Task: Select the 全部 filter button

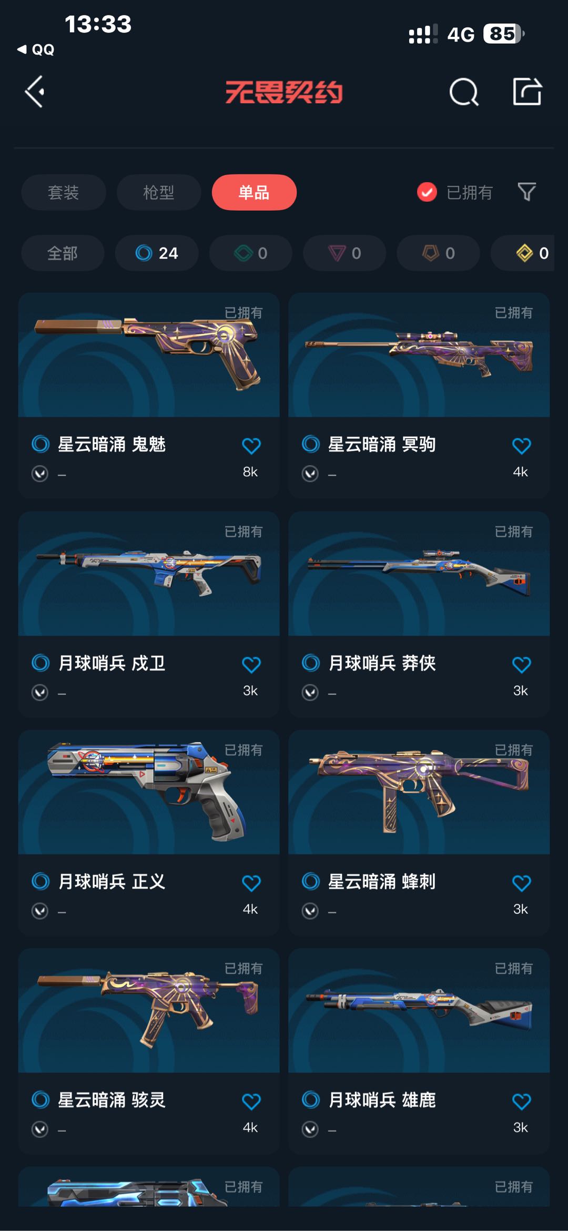Action: coord(63,253)
